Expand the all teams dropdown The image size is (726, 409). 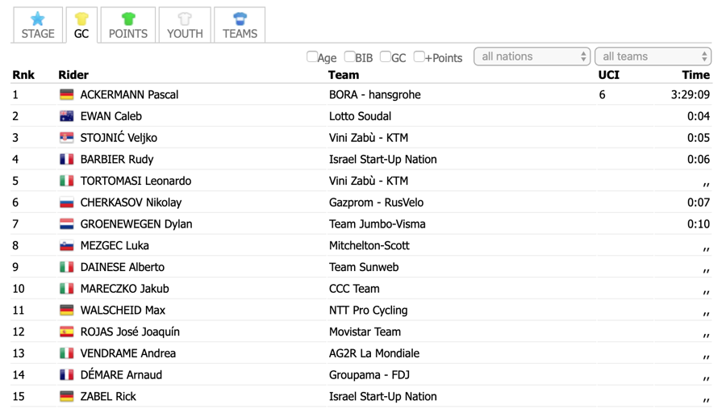653,56
